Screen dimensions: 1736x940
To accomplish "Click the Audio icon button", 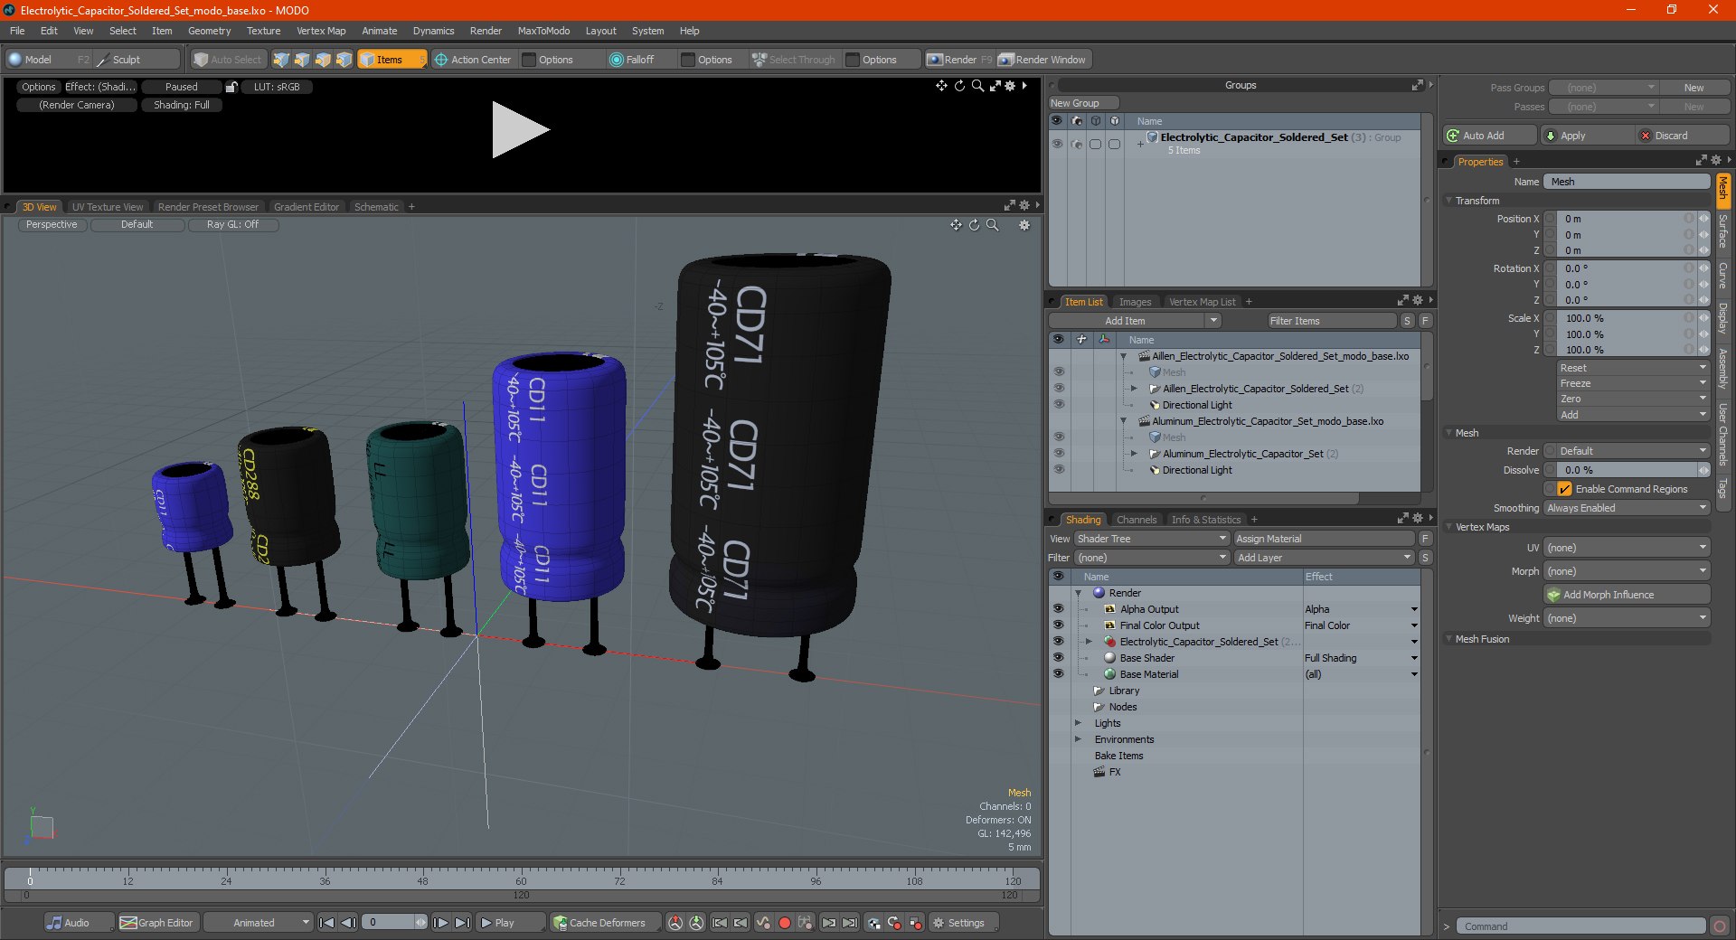I will (55, 923).
